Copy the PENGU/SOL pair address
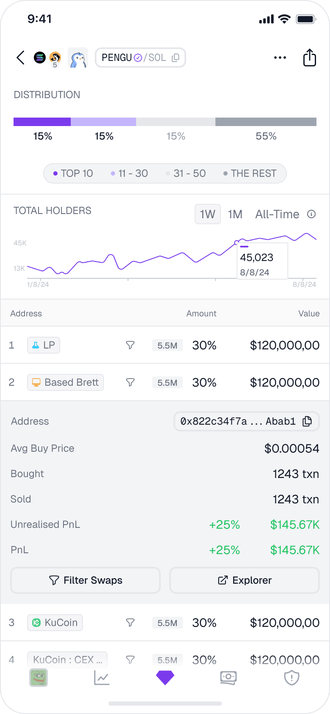The height and width of the screenshot is (714, 330). (x=176, y=58)
